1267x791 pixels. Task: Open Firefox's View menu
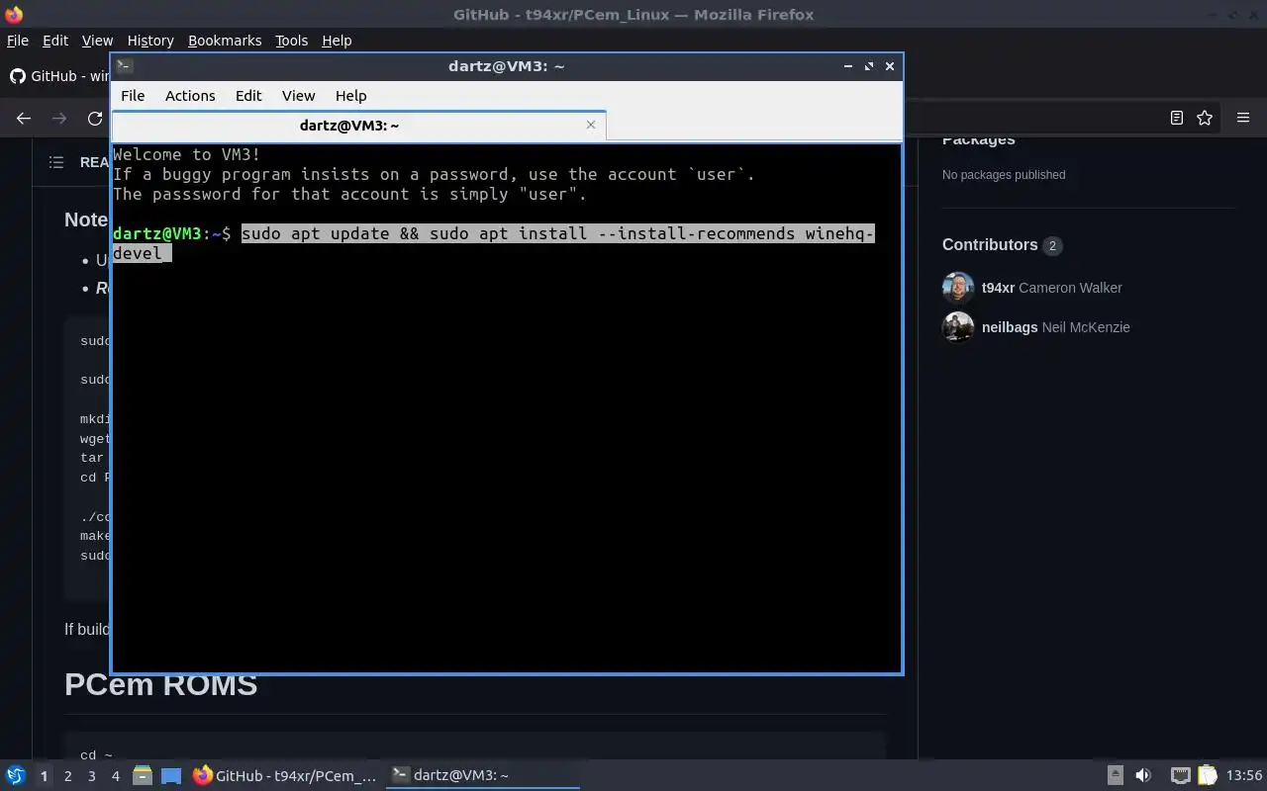click(97, 41)
